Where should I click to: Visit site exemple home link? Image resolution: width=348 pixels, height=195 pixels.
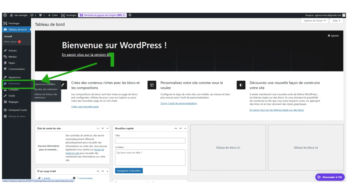19,15
